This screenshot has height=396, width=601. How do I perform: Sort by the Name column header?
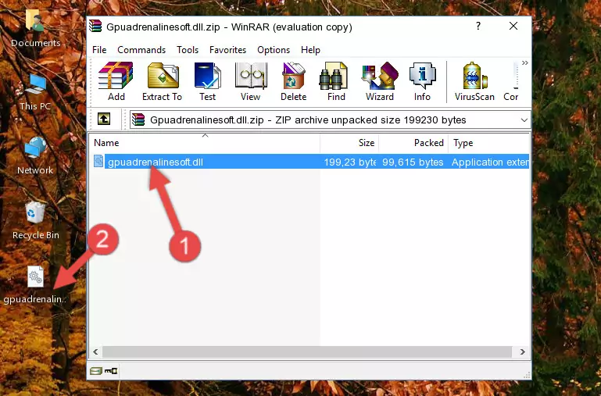coord(205,143)
